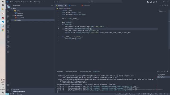
Task: Select main.py in the file tree
Action: click(x=32, y=20)
